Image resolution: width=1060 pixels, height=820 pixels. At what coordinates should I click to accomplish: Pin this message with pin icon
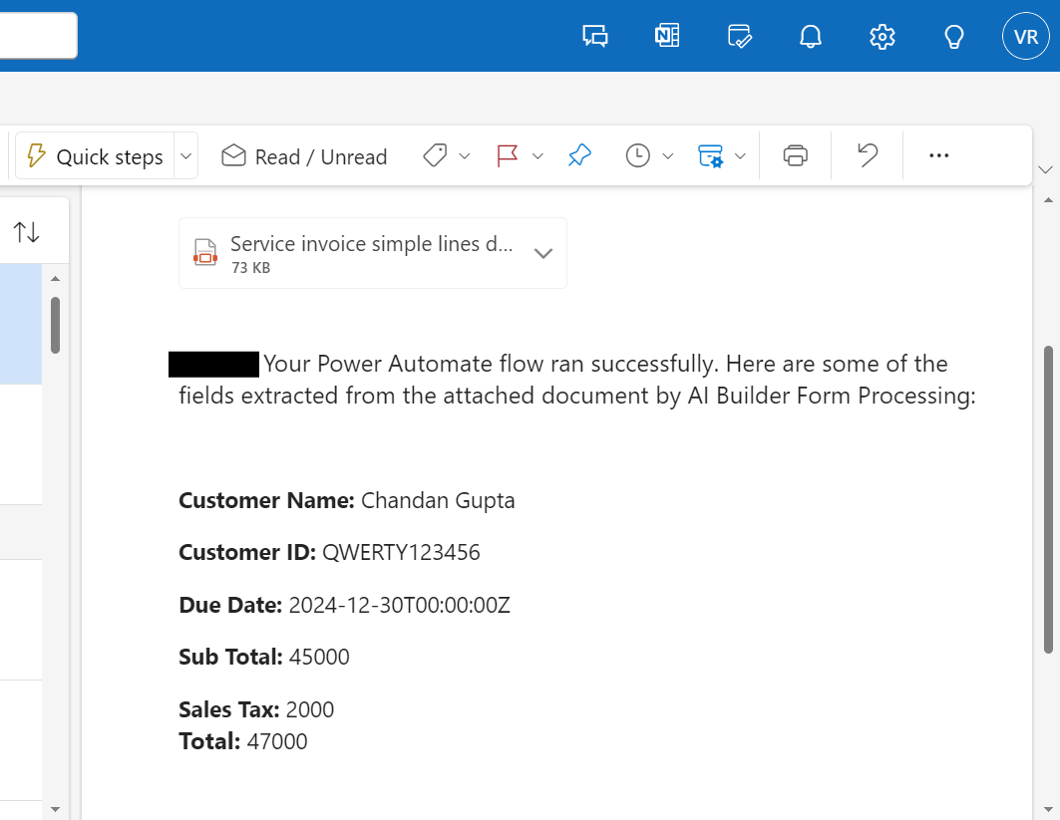[579, 155]
